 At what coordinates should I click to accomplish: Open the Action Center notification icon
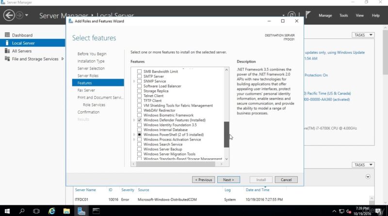379,211
